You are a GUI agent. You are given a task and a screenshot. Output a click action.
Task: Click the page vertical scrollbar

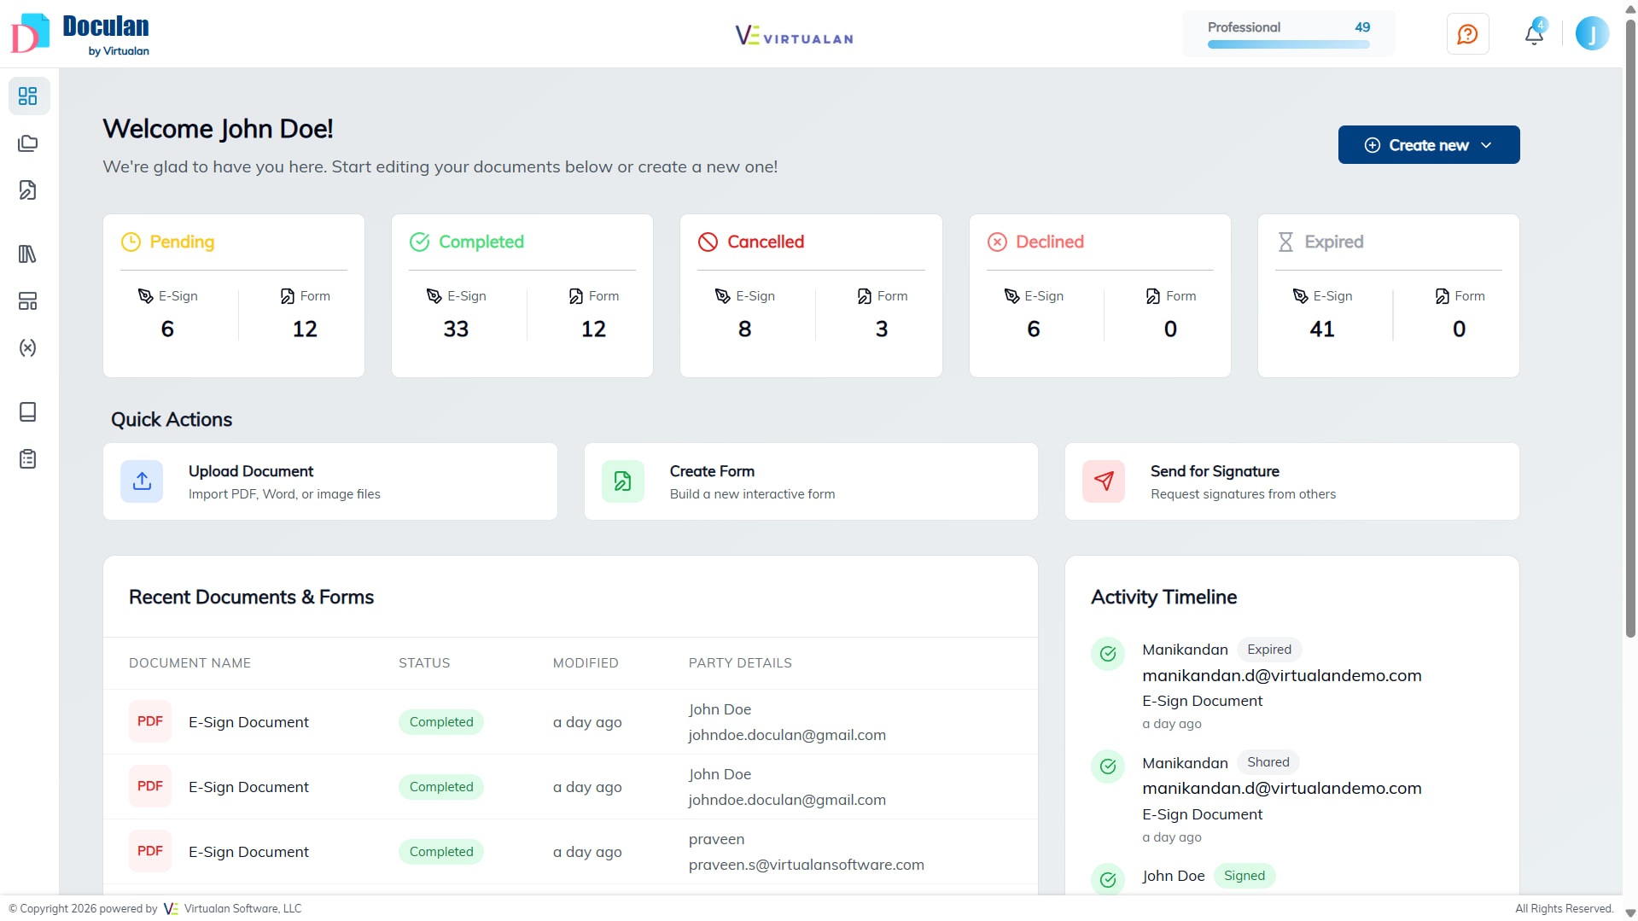coord(1630,329)
